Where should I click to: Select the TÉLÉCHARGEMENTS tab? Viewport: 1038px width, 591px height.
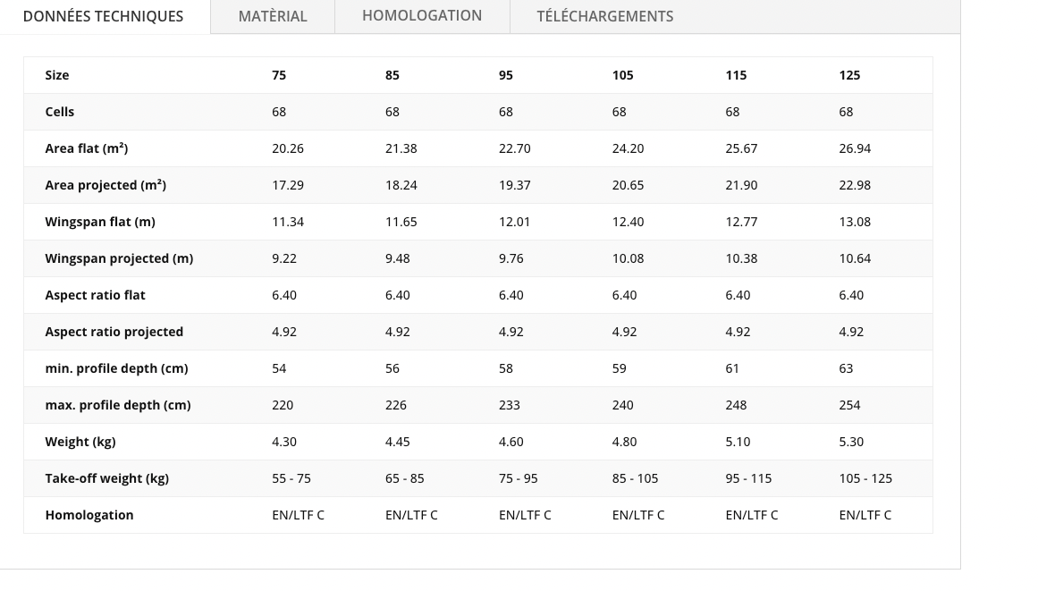pos(605,17)
